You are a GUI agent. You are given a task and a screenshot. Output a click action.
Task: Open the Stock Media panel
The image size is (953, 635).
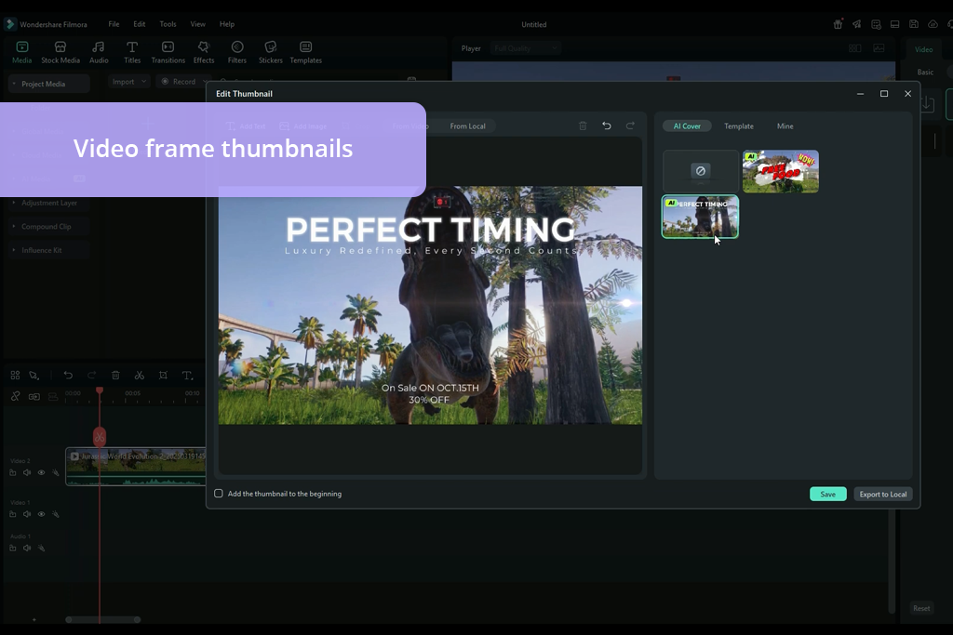pos(60,52)
